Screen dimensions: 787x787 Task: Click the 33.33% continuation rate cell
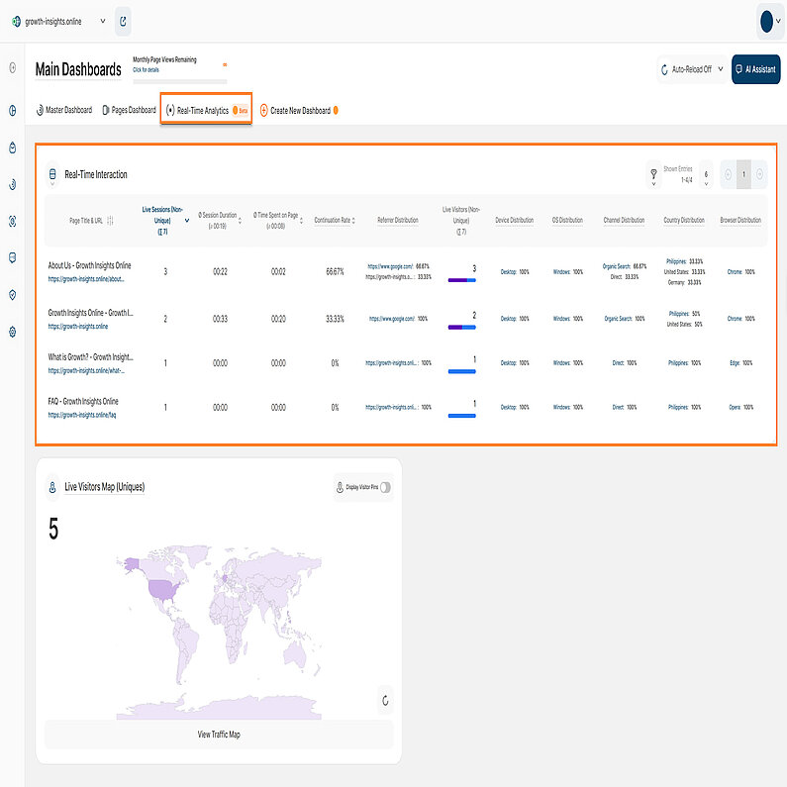pos(335,319)
